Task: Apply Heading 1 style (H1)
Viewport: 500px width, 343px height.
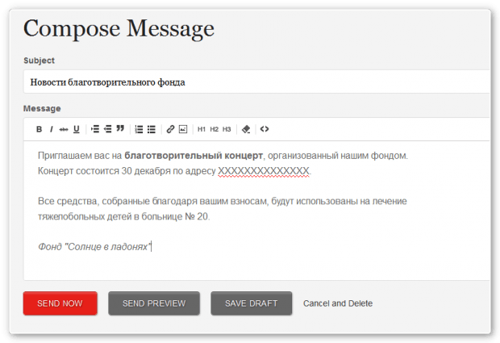Action: [202, 129]
